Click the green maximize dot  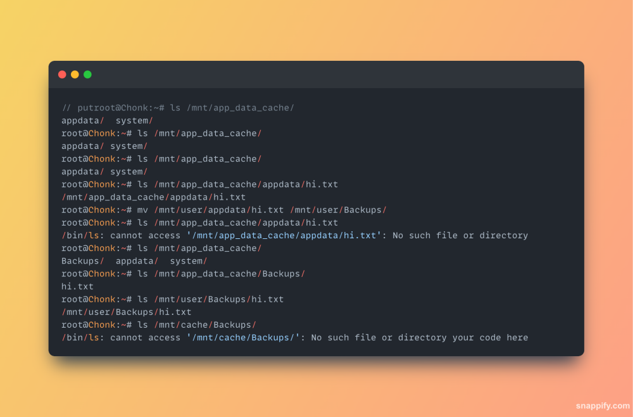(x=87, y=74)
